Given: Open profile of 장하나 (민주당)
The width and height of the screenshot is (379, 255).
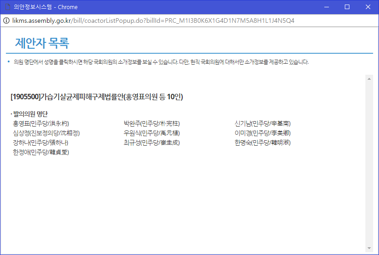Looking at the screenshot, I should click(41, 143).
